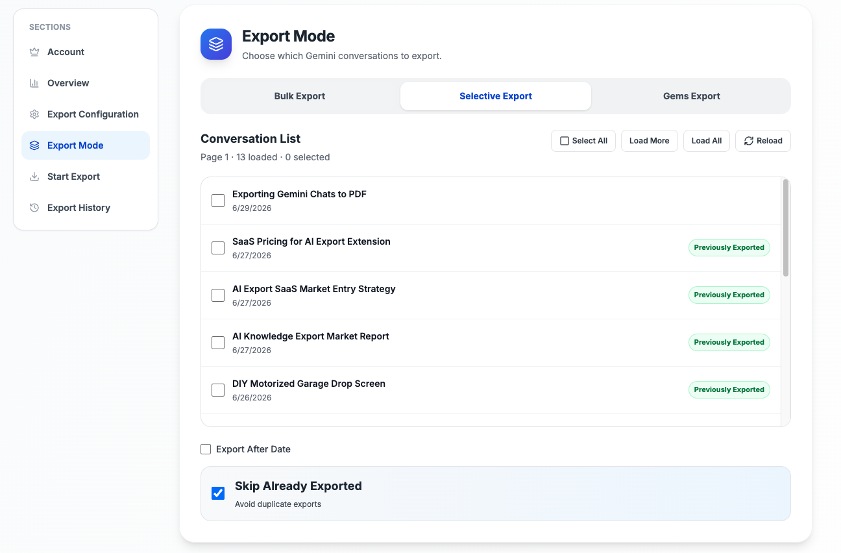Image resolution: width=841 pixels, height=553 pixels.
Task: Click the date 6/29/2026
Action: pyautogui.click(x=252, y=208)
